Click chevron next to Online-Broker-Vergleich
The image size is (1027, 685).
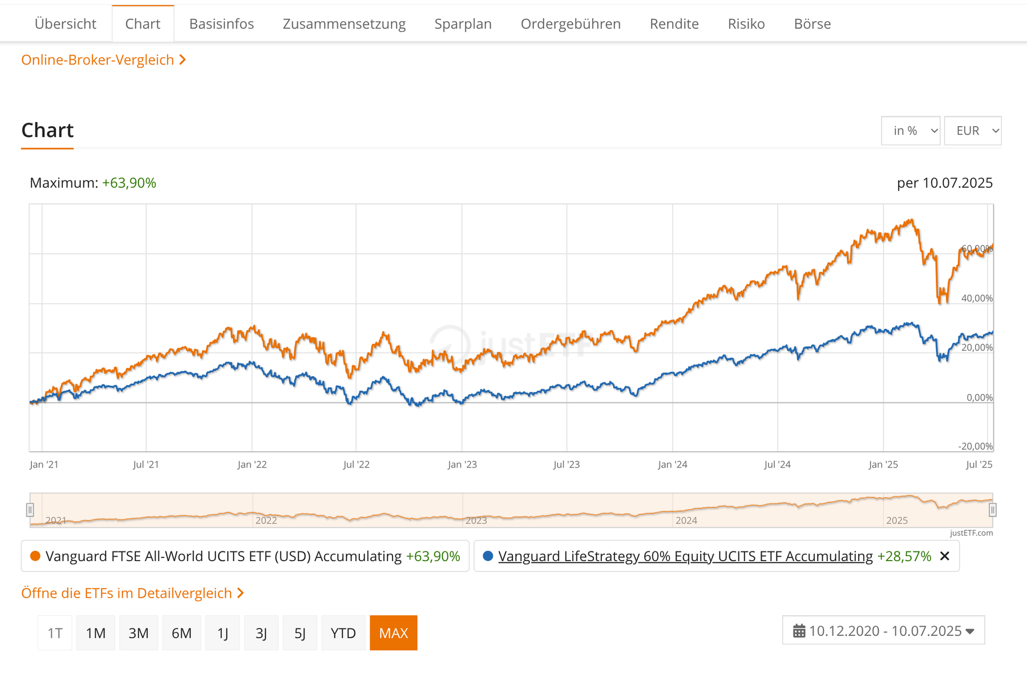pyautogui.click(x=183, y=60)
